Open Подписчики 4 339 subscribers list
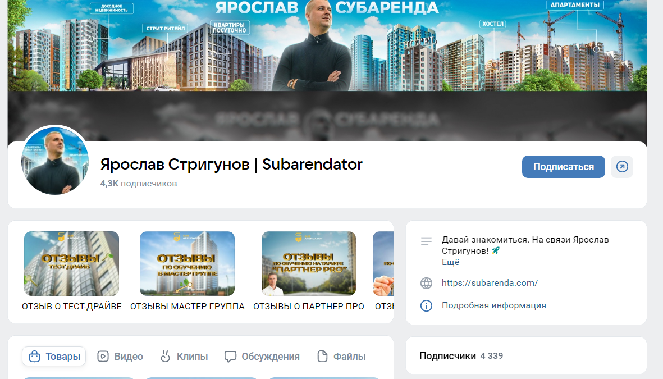 (461, 356)
